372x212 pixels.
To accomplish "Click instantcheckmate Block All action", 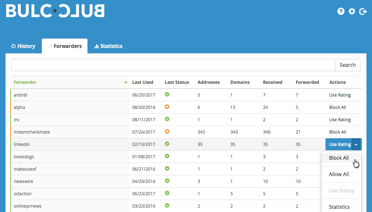I will click(337, 132).
